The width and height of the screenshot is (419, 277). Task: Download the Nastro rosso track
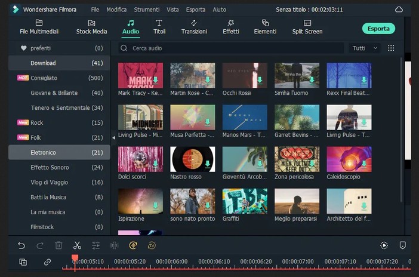click(x=208, y=164)
